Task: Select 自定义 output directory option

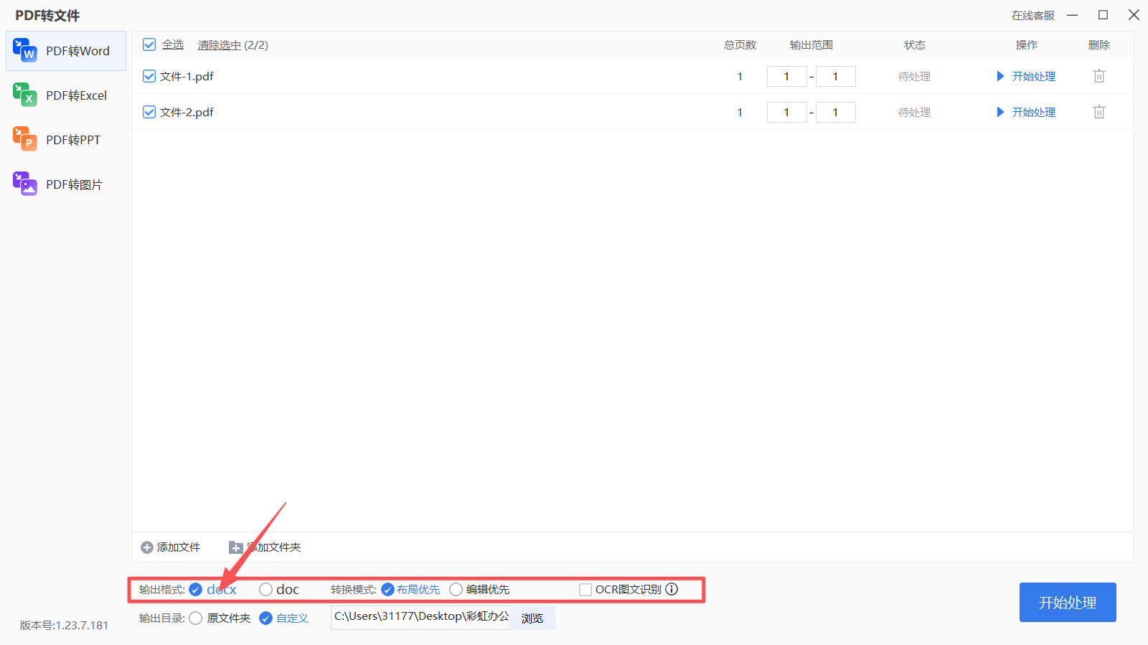Action: pos(265,618)
